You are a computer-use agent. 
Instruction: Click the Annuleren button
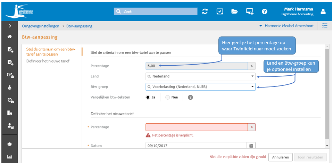click(x=280, y=157)
